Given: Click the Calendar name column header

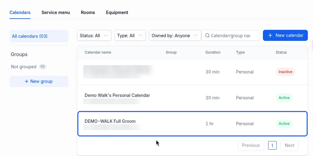Looking at the screenshot, I should pyautogui.click(x=98, y=52).
